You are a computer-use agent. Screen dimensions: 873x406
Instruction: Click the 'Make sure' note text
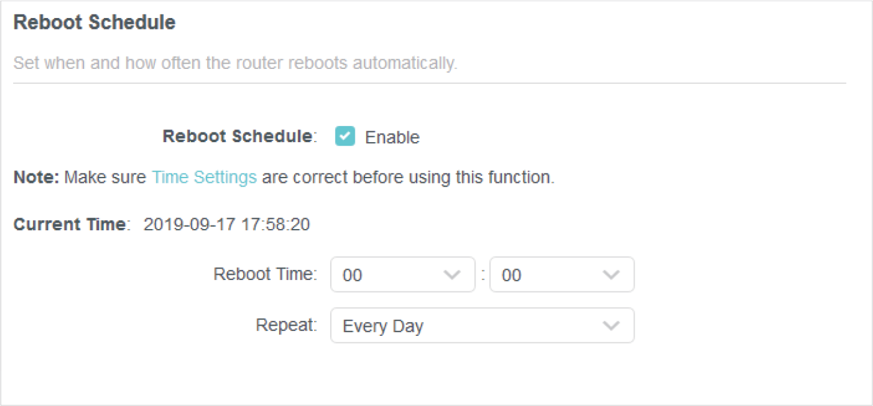[105, 178]
